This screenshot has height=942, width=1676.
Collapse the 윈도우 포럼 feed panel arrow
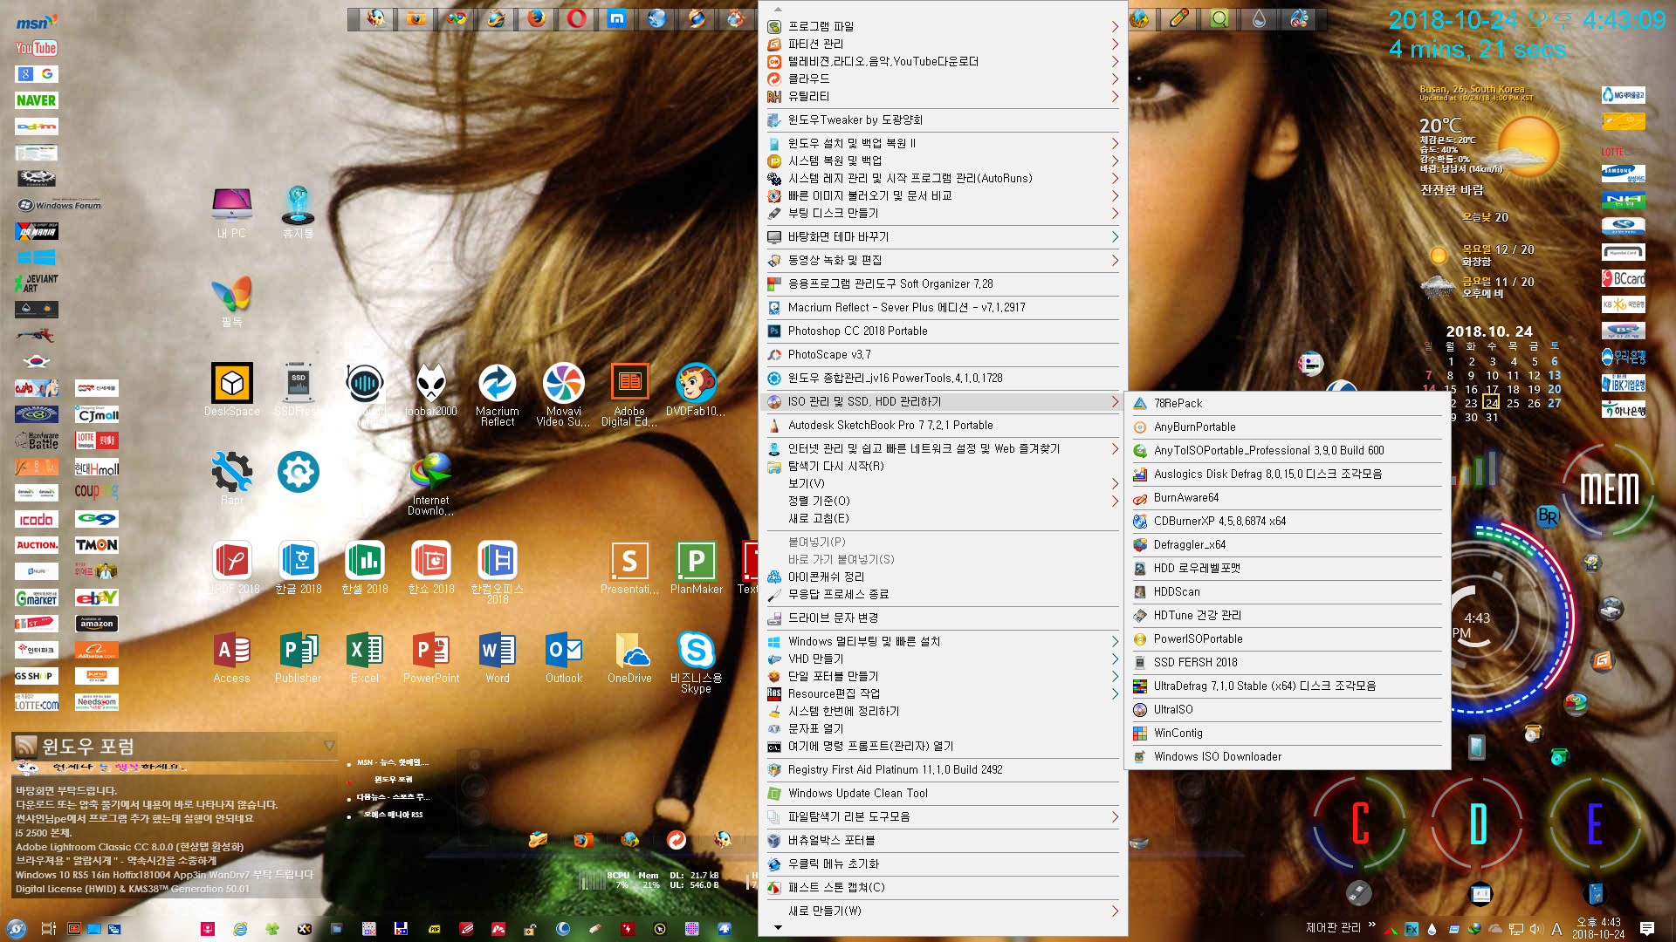pyautogui.click(x=329, y=746)
